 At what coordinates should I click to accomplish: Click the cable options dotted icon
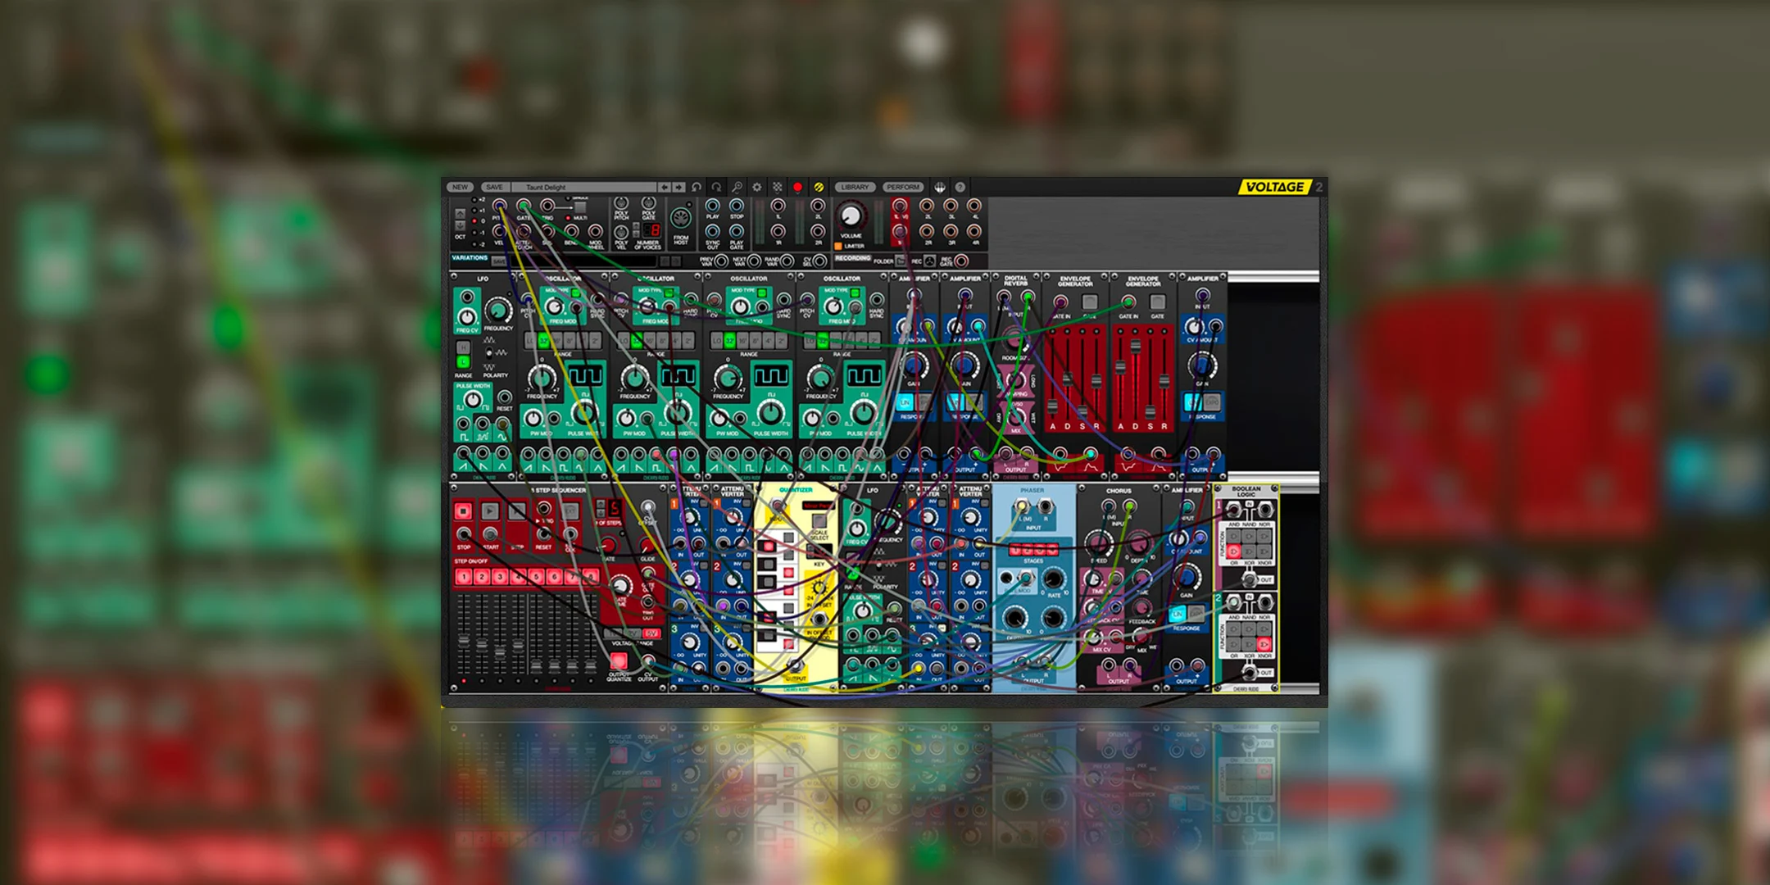(777, 187)
